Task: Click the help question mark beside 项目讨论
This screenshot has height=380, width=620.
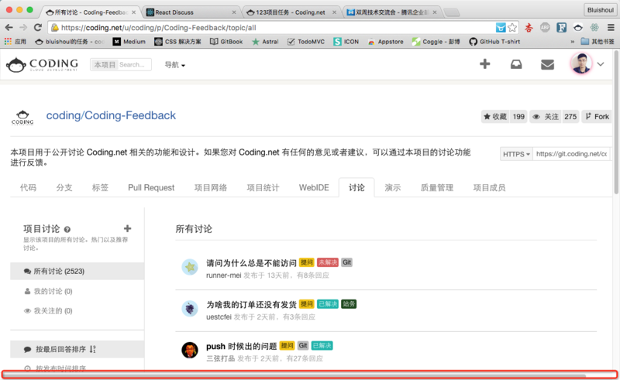Action: [x=67, y=230]
